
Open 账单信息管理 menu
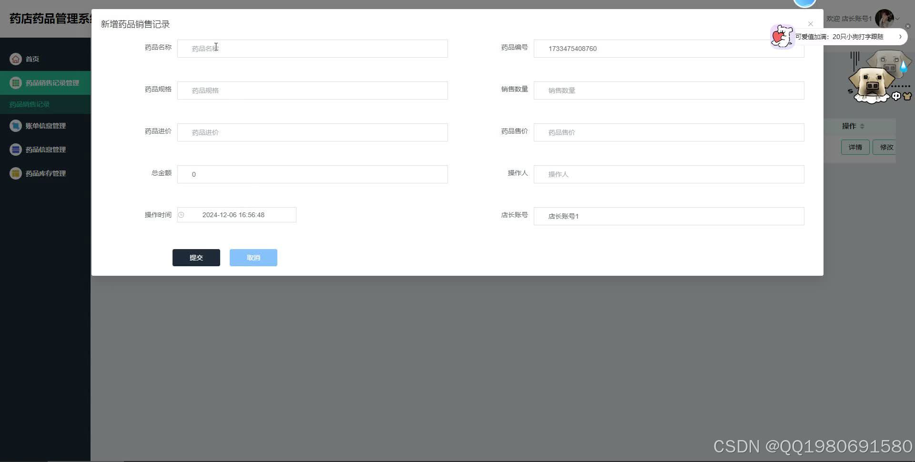click(45, 126)
